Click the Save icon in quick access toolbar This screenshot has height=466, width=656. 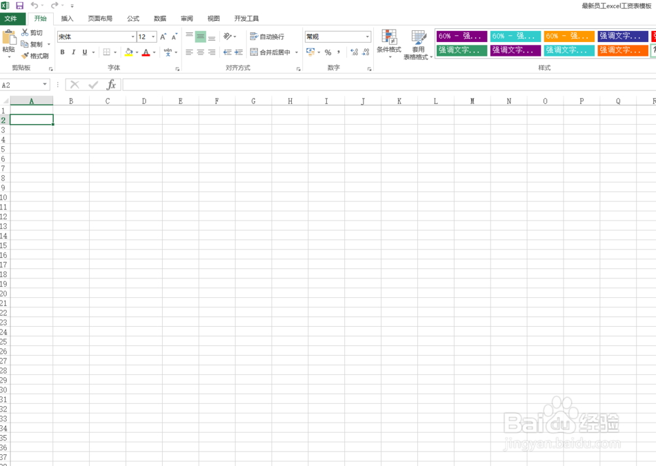(20, 5)
